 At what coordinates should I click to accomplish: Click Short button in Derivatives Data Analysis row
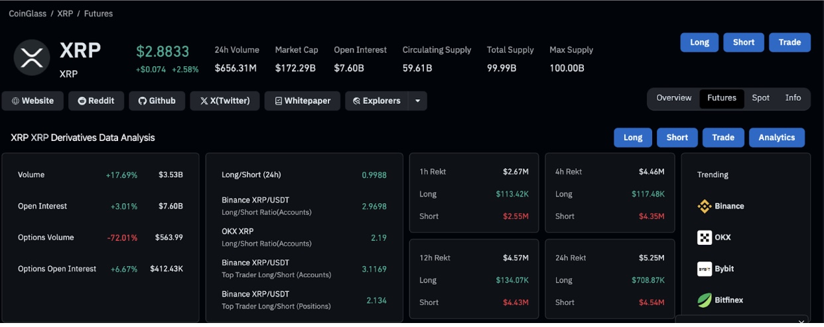tap(677, 138)
